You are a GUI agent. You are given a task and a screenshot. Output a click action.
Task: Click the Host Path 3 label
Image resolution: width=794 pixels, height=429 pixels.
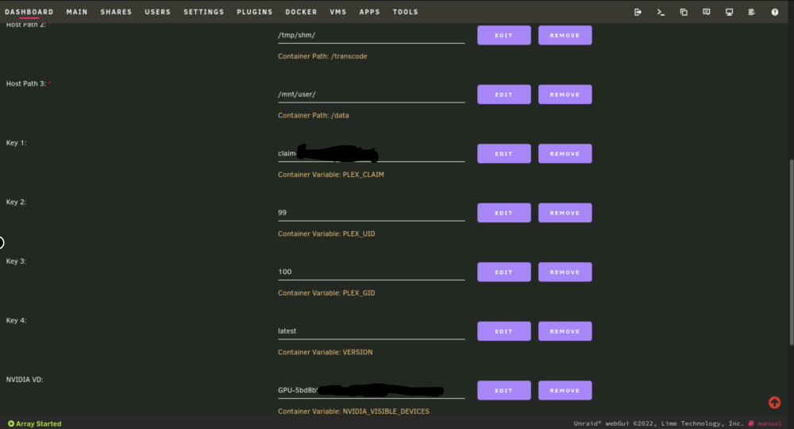pos(26,83)
